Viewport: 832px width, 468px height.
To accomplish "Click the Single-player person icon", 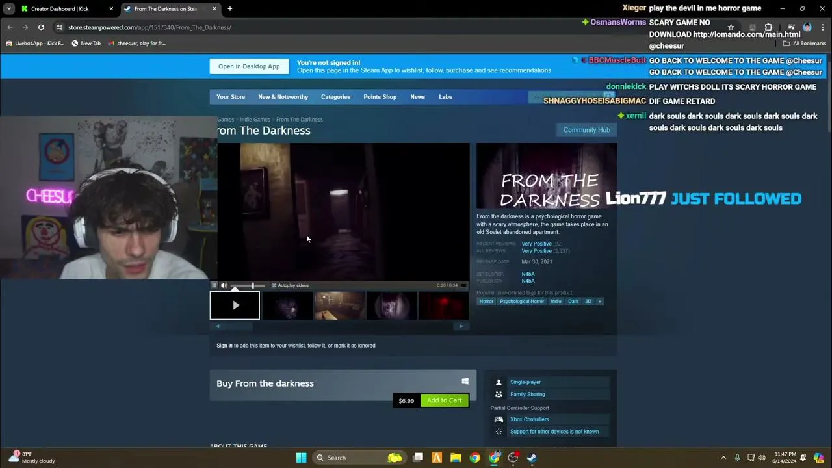I will 499,382.
